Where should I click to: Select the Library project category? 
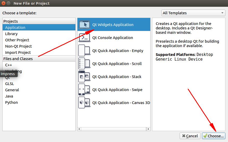[39, 34]
